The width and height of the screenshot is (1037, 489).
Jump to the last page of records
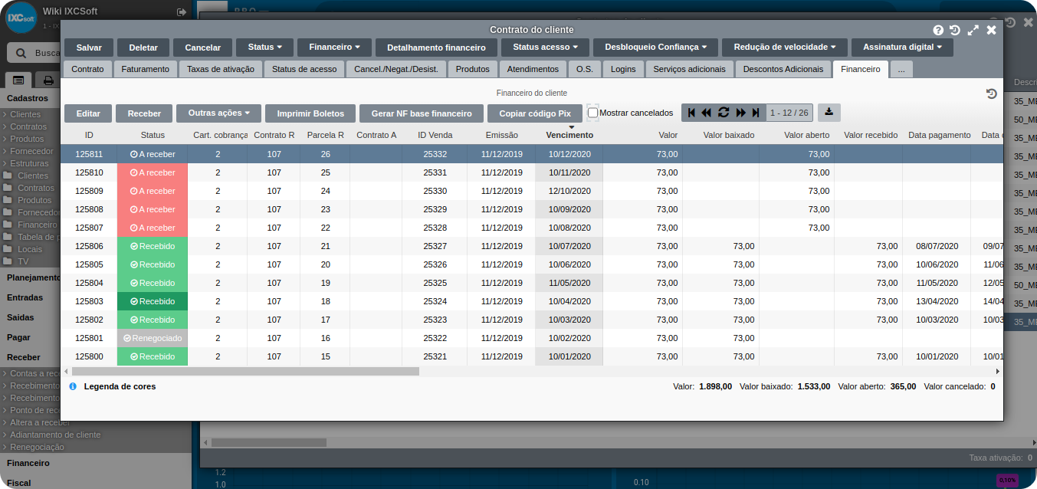(x=756, y=113)
